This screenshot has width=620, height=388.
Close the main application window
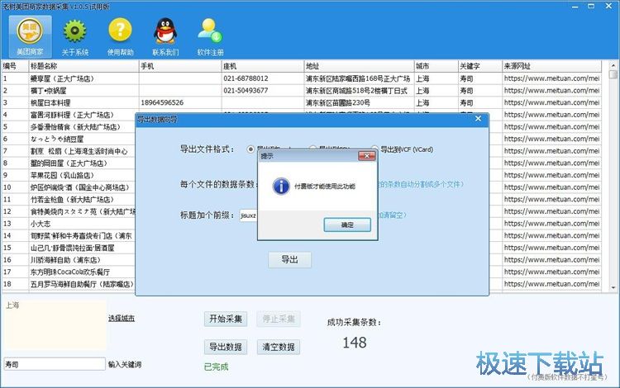point(609,7)
